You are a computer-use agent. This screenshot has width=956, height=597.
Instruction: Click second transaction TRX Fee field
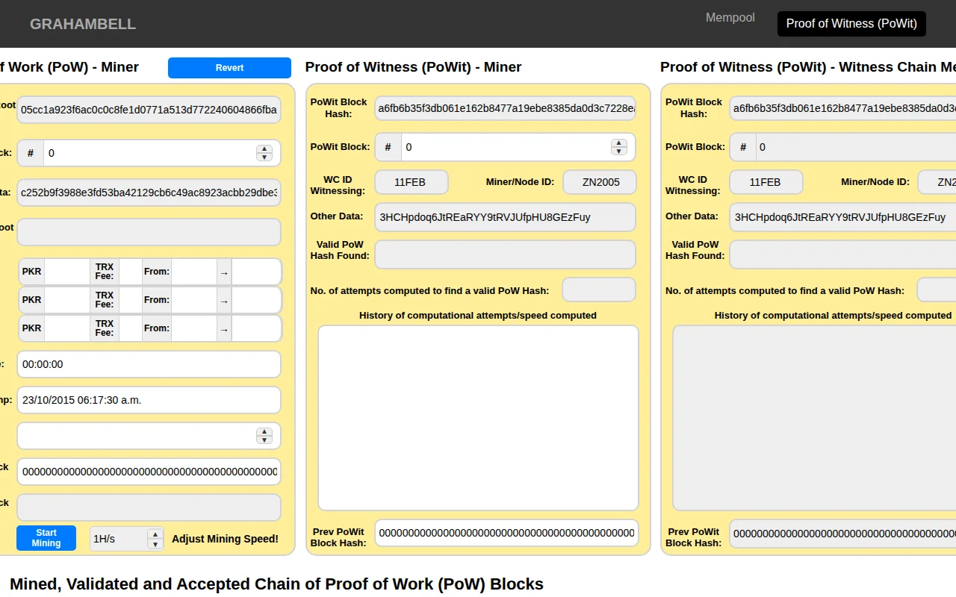click(x=131, y=300)
